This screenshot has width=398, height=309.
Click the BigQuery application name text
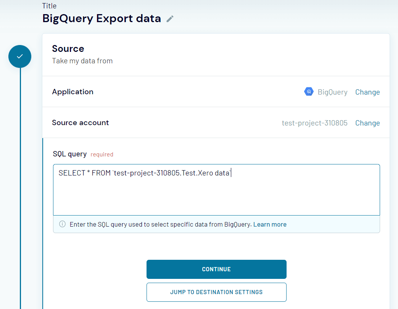coord(332,92)
